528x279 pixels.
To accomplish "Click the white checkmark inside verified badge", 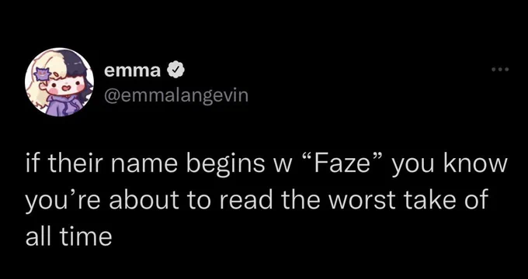I will pos(176,71).
